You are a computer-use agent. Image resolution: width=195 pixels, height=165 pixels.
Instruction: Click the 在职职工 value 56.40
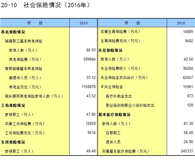coord(188,133)
